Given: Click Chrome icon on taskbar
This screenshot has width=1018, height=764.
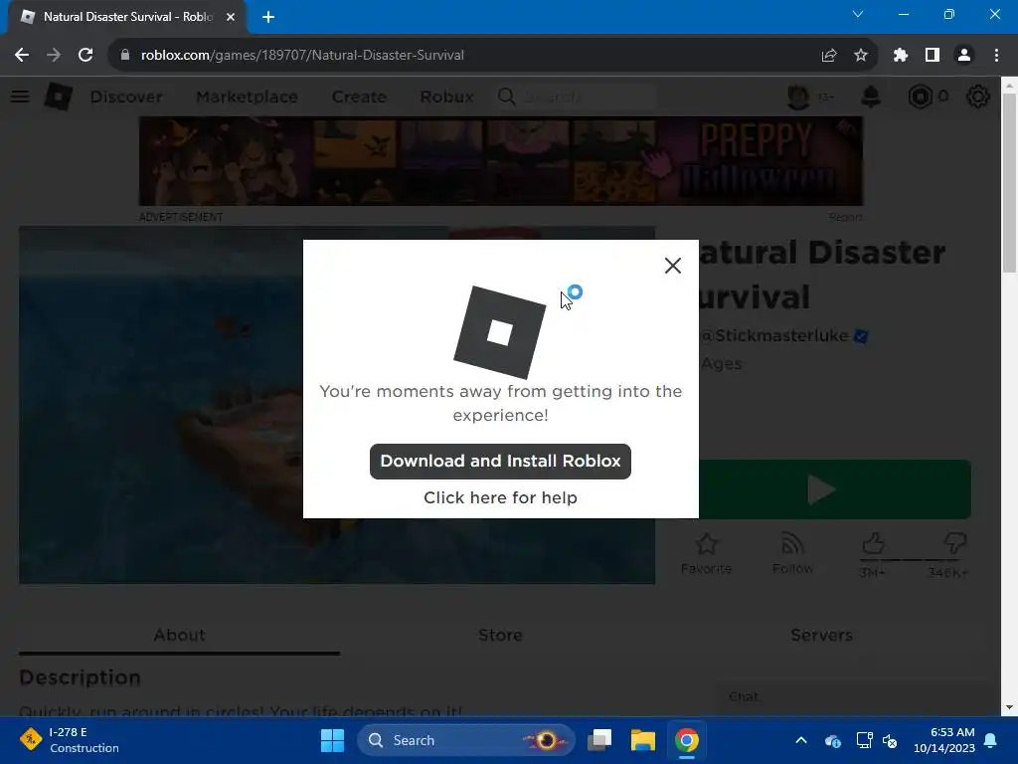Looking at the screenshot, I should (x=686, y=740).
